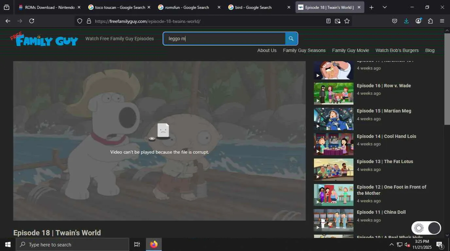Open the About Us page
450x251 pixels.
pyautogui.click(x=267, y=50)
